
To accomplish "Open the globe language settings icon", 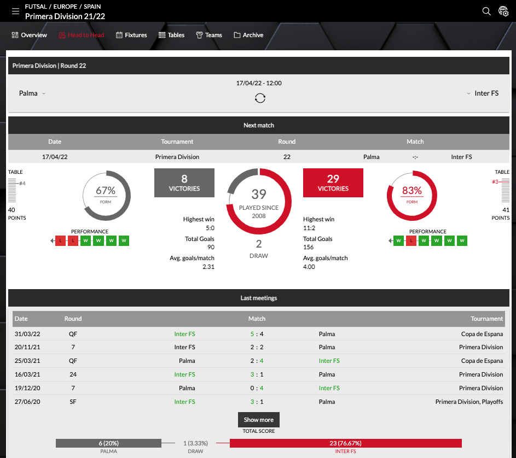I will click(503, 11).
